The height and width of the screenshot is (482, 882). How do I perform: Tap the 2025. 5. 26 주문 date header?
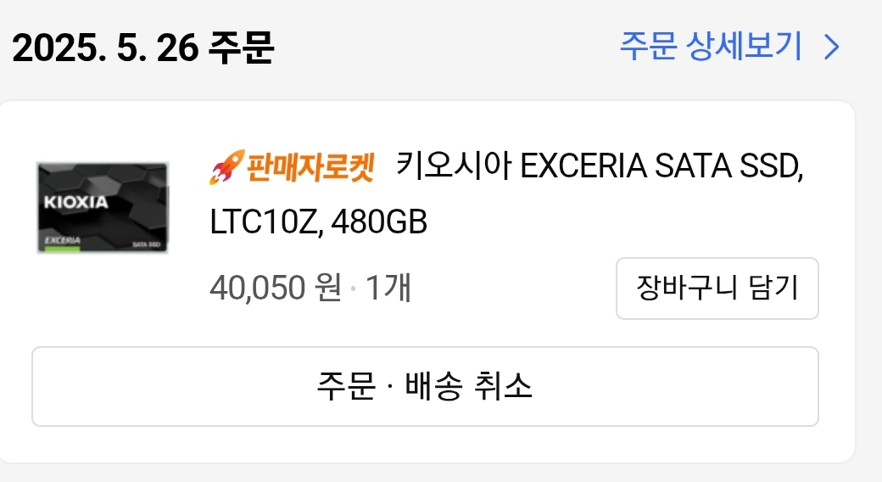tap(142, 48)
